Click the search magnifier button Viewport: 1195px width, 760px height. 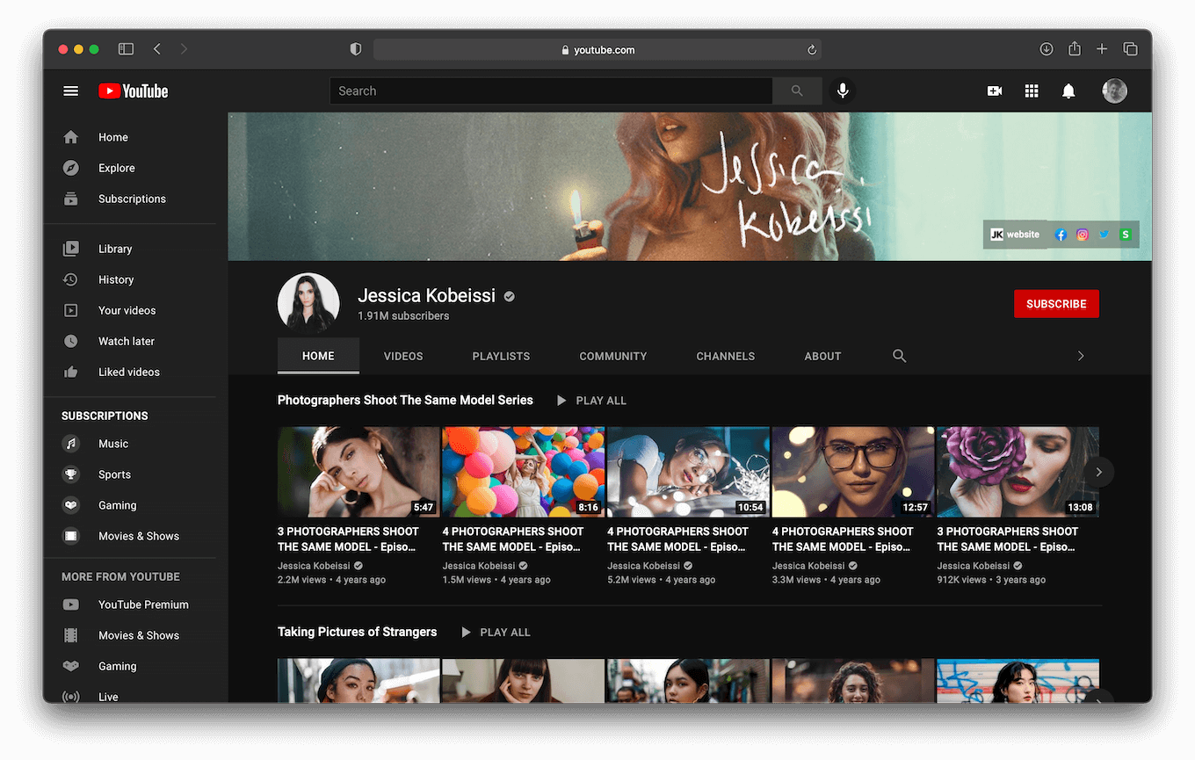[x=797, y=91]
